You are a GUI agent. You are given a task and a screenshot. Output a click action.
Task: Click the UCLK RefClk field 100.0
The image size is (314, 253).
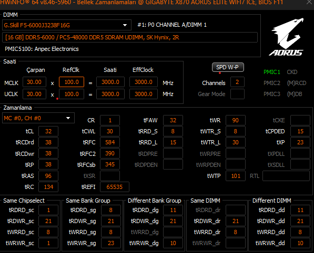(x=72, y=94)
